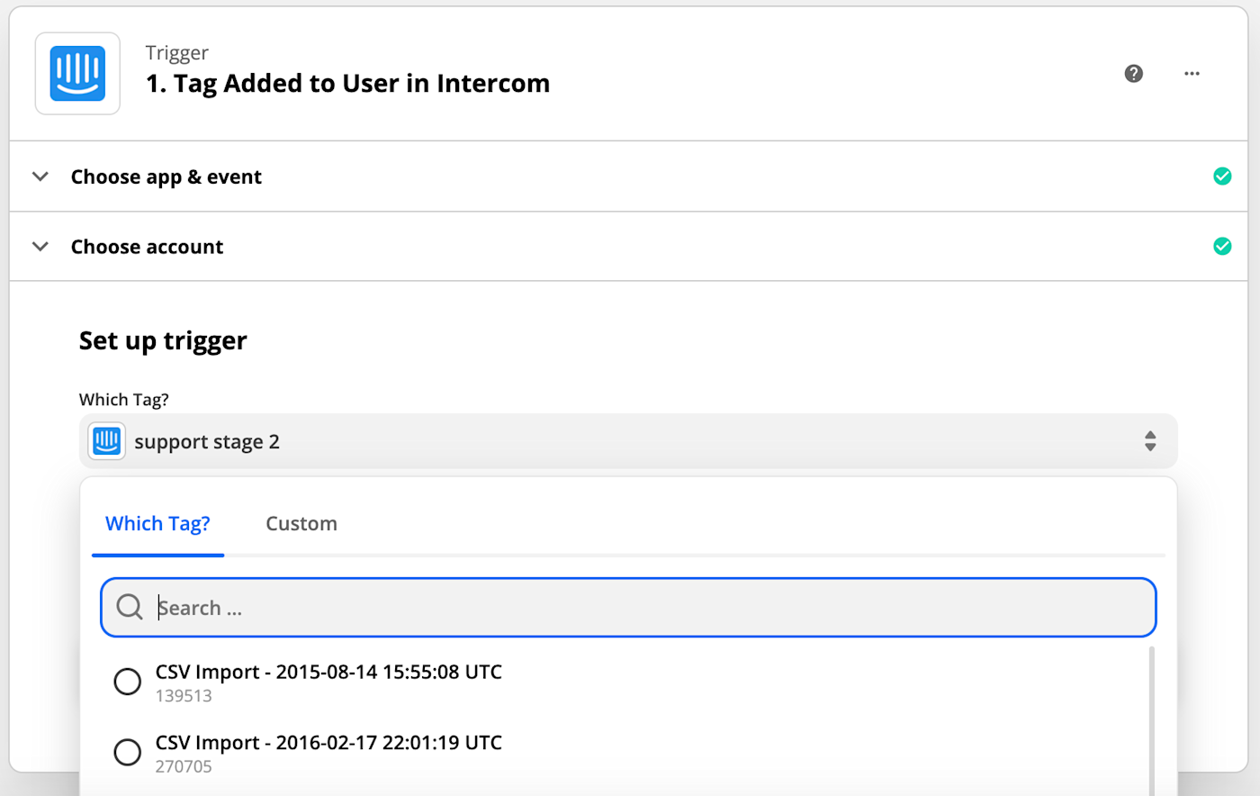Click the tag list scrollbar

click(1151, 720)
